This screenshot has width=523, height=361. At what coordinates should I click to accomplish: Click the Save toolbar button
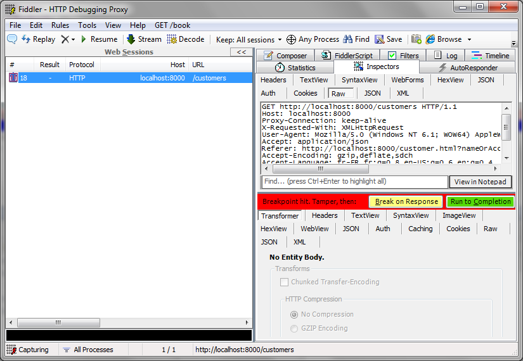[388, 39]
